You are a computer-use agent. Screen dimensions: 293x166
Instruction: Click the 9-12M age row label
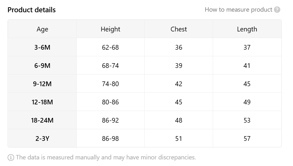pos(42,84)
